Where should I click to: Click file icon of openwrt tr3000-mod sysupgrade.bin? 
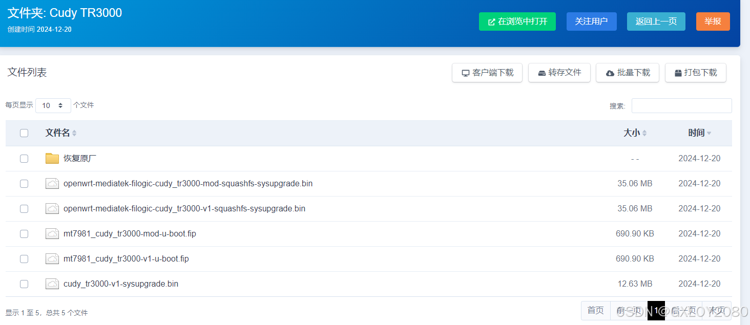coord(52,184)
